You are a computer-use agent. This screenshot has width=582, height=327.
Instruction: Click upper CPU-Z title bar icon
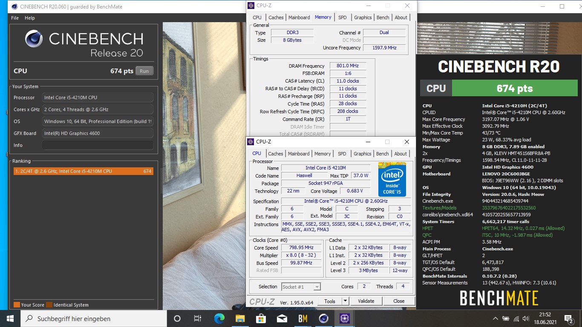click(251, 6)
